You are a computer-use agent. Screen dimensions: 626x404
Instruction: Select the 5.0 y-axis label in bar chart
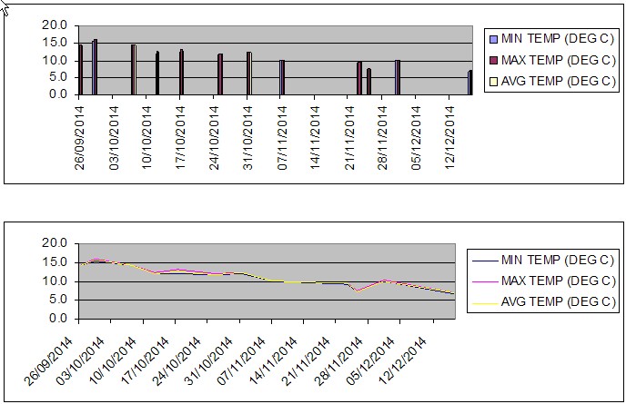[x=58, y=77]
